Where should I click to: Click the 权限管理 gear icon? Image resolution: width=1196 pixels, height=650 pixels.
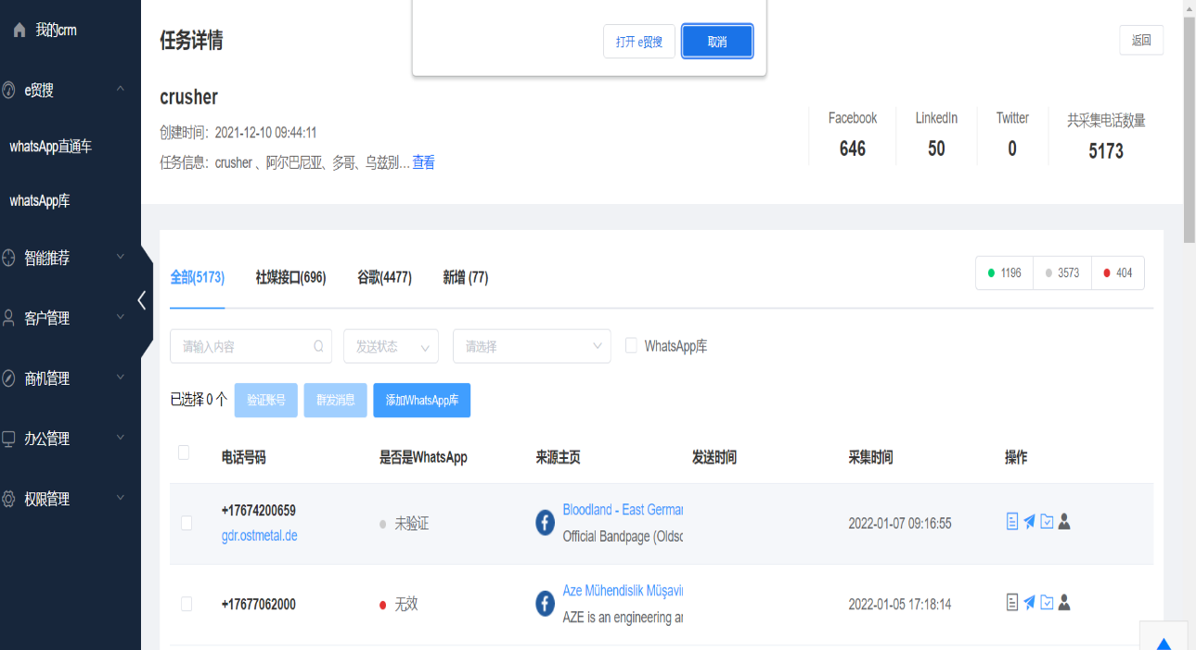(9, 499)
